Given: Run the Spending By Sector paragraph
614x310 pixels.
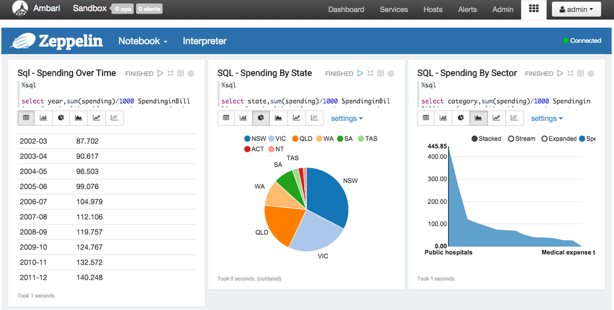Looking at the screenshot, I should 560,73.
